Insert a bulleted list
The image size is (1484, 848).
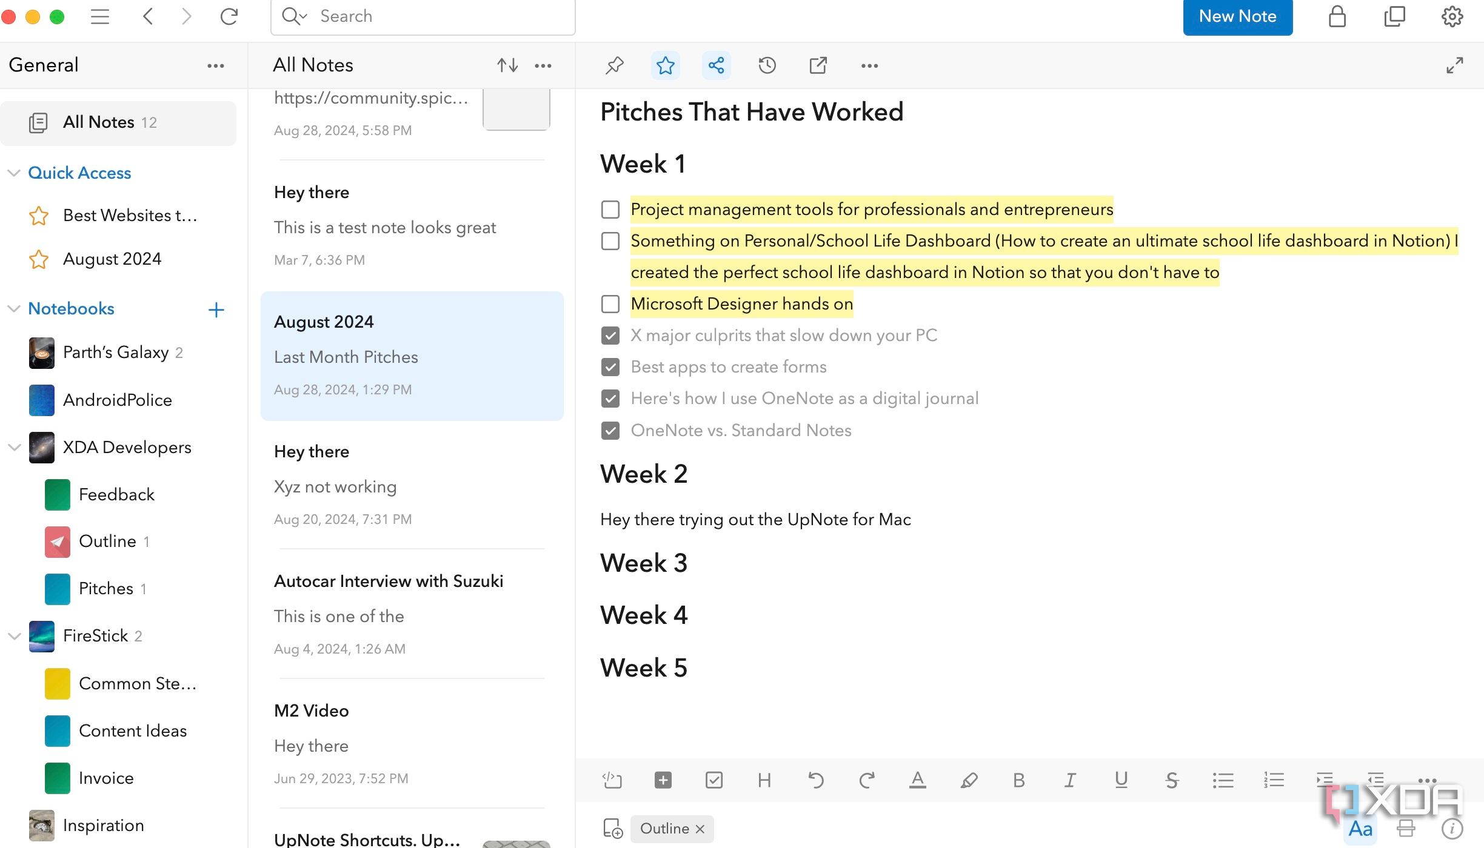tap(1223, 780)
